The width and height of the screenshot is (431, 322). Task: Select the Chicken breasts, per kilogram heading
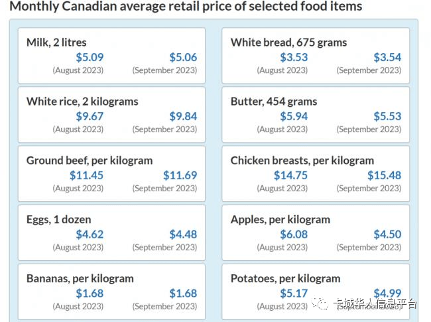302,161
